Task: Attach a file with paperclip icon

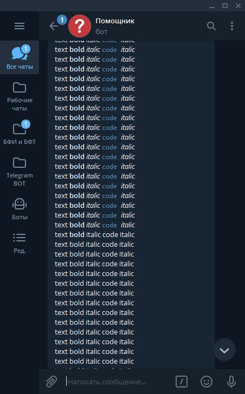Action: click(x=51, y=382)
